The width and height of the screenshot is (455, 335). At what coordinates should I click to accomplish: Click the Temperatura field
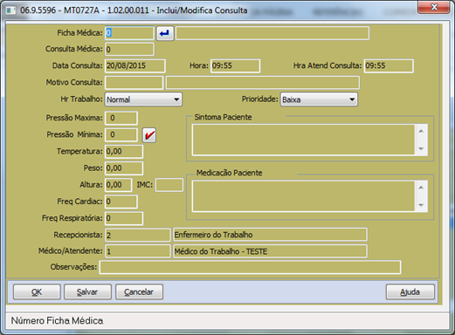coord(124,152)
